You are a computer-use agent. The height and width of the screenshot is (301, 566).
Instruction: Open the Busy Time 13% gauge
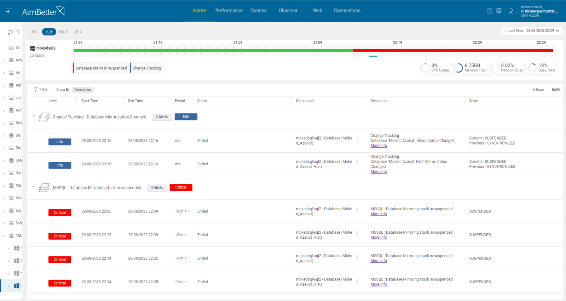point(542,68)
